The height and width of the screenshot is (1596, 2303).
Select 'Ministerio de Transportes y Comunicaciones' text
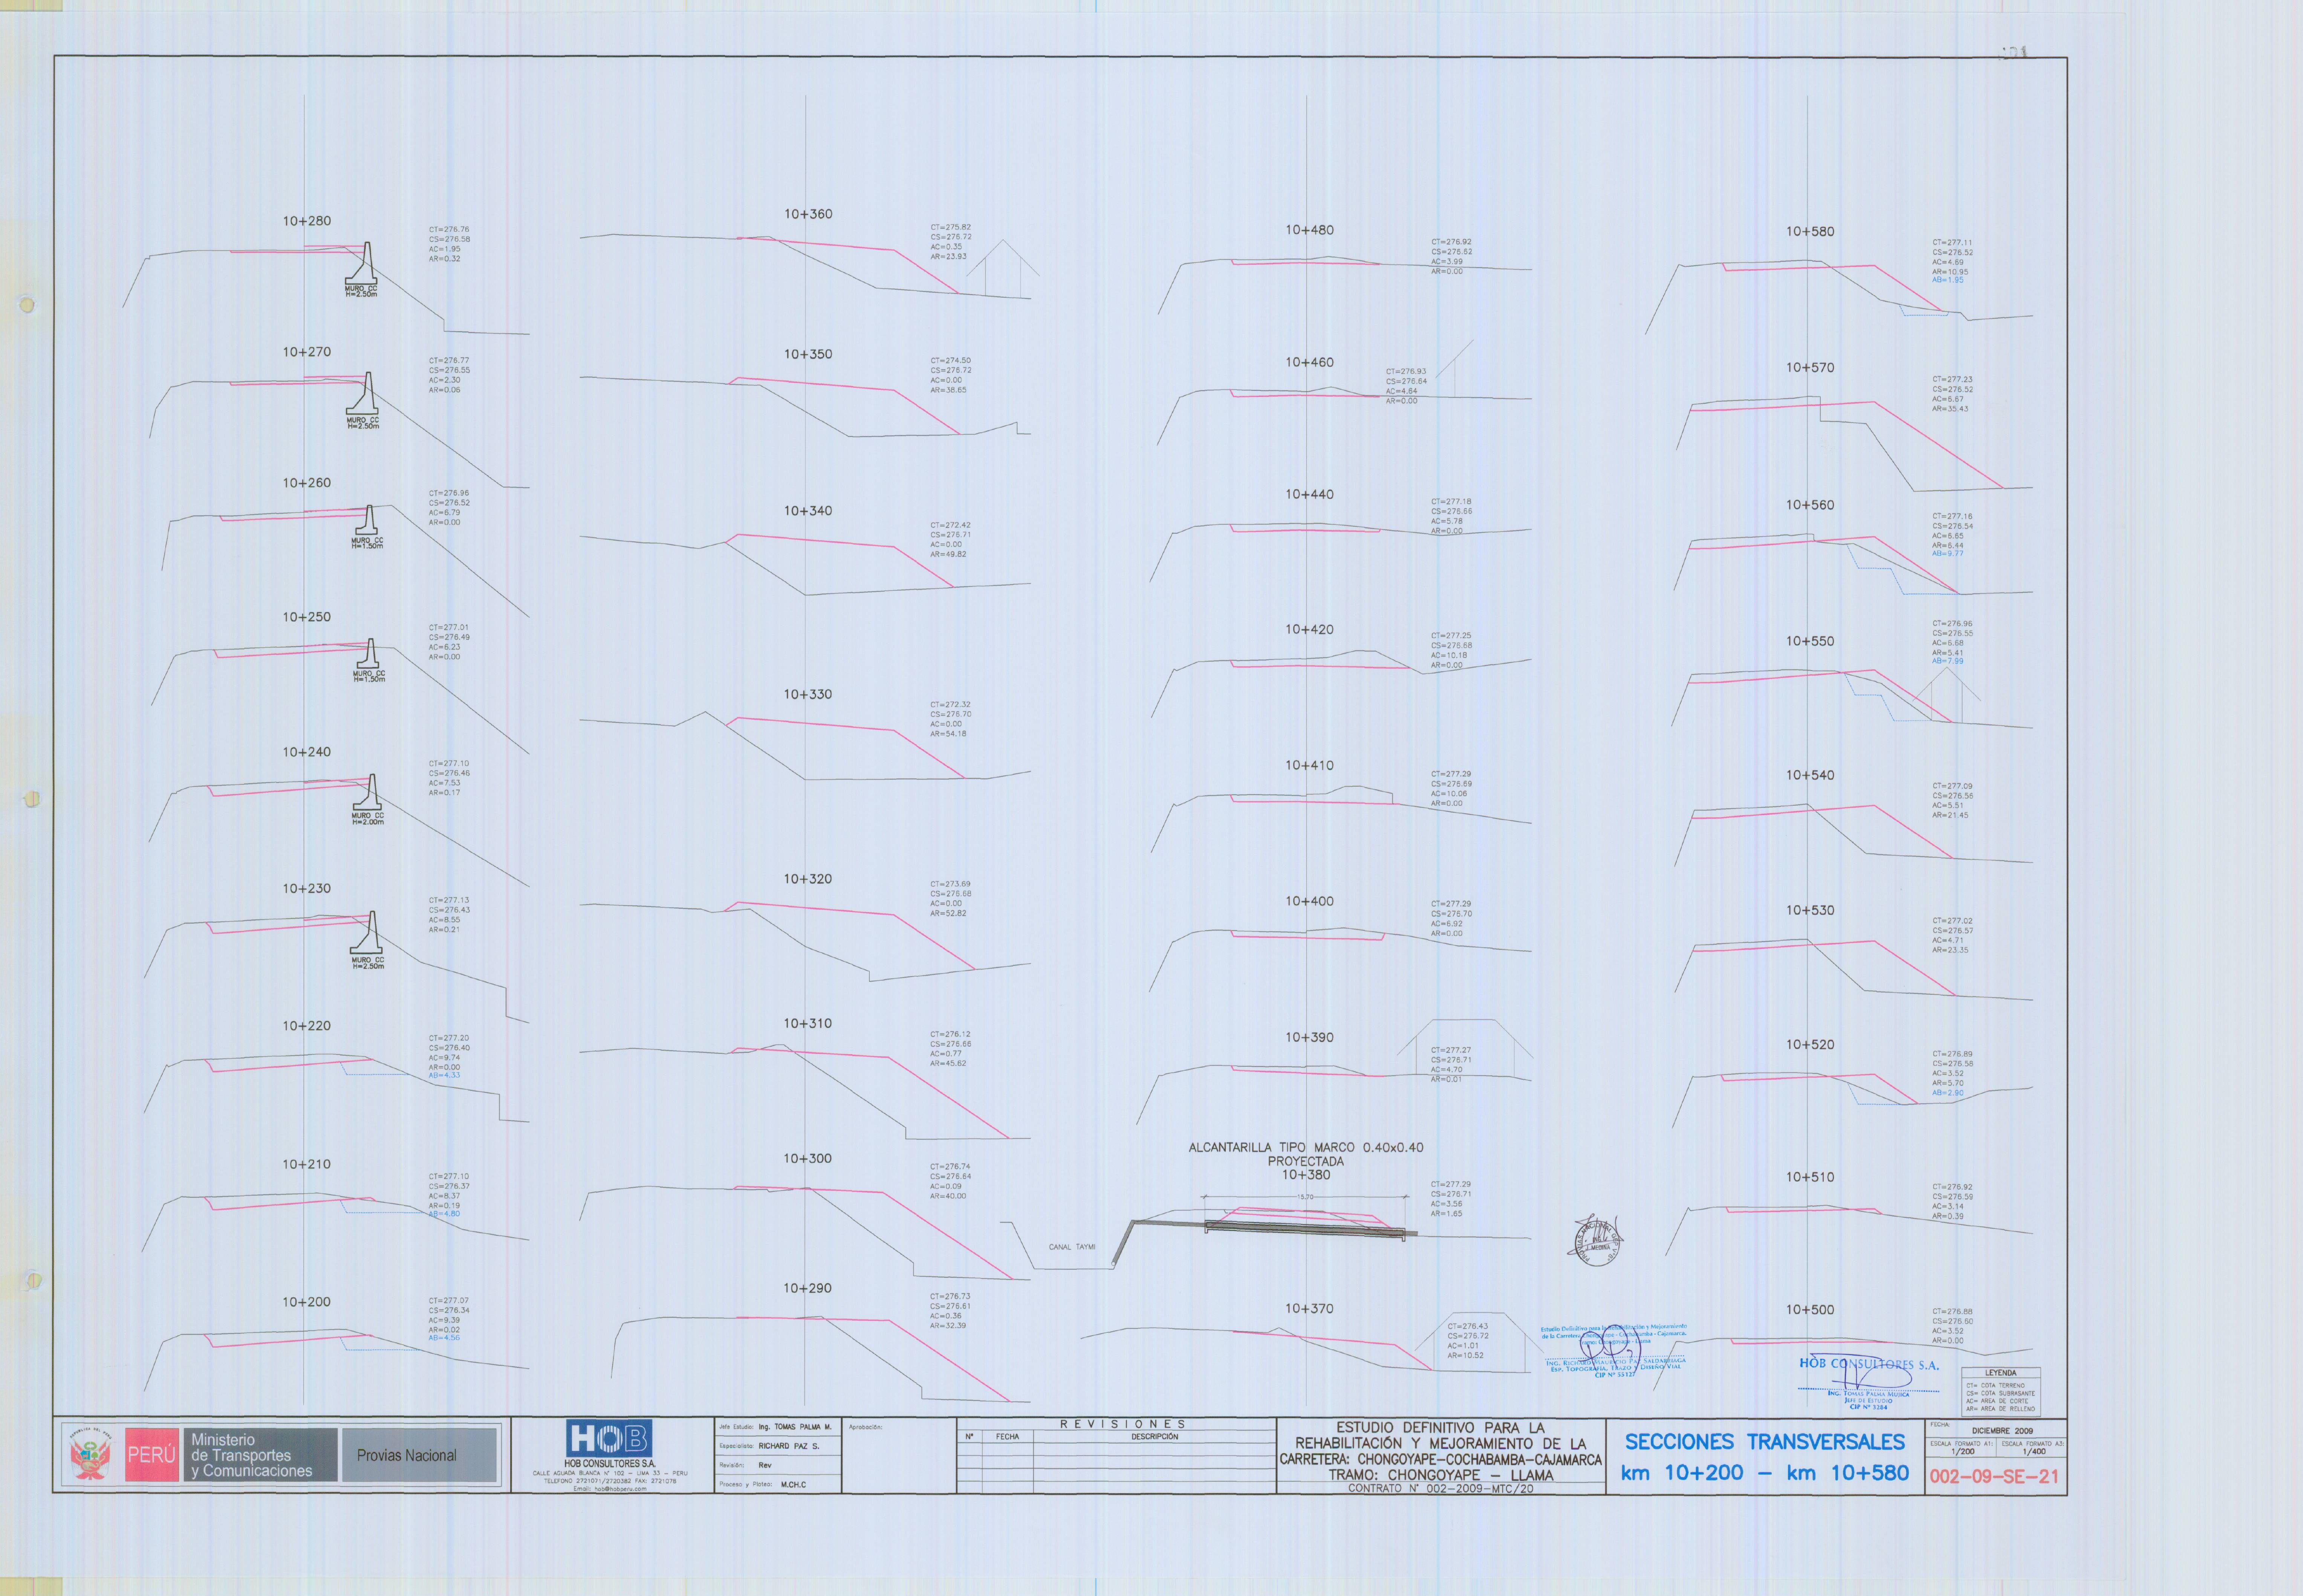tap(252, 1455)
